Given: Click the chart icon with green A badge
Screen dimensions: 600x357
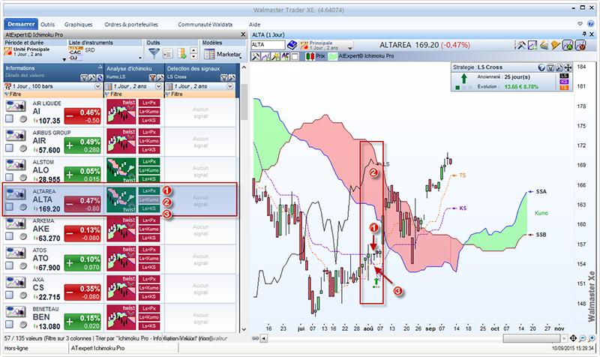Looking at the screenshot, I should 568,45.
